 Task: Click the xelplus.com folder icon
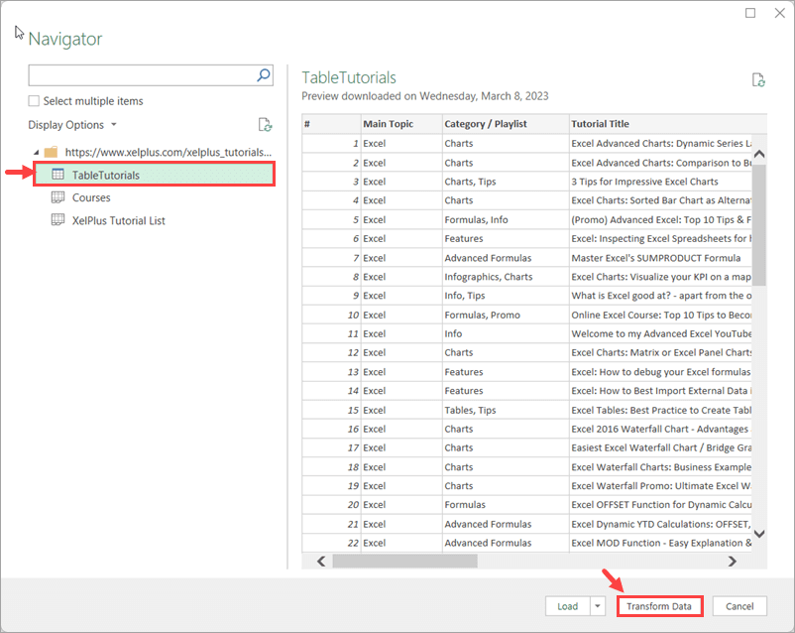point(53,153)
